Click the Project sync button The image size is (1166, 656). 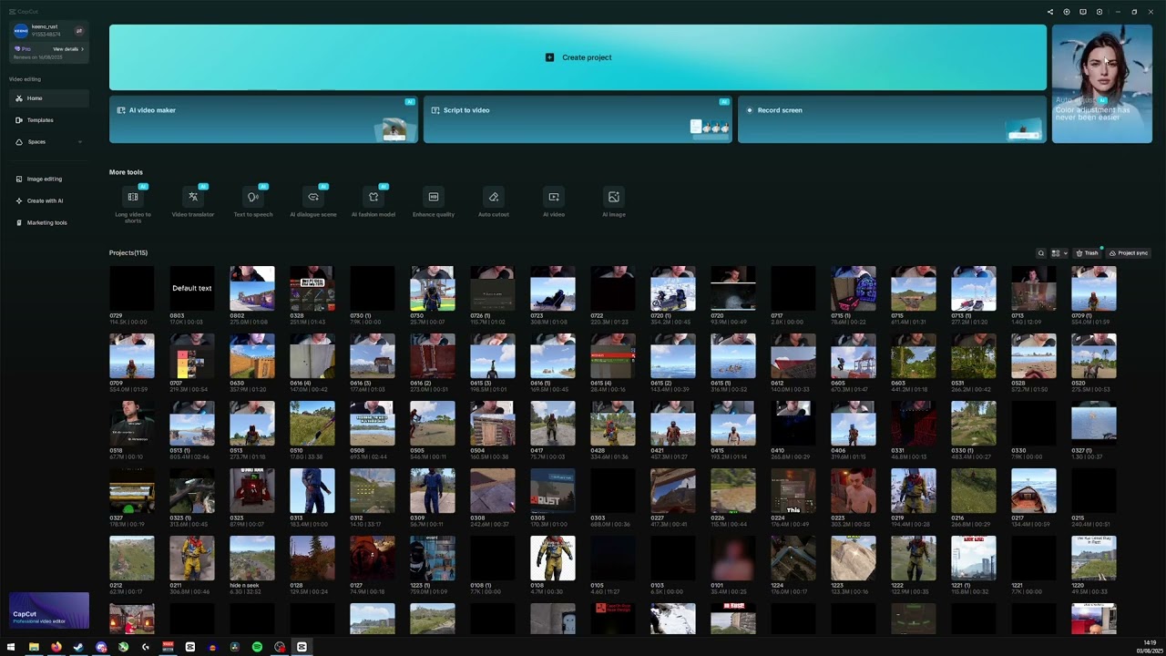(1129, 253)
